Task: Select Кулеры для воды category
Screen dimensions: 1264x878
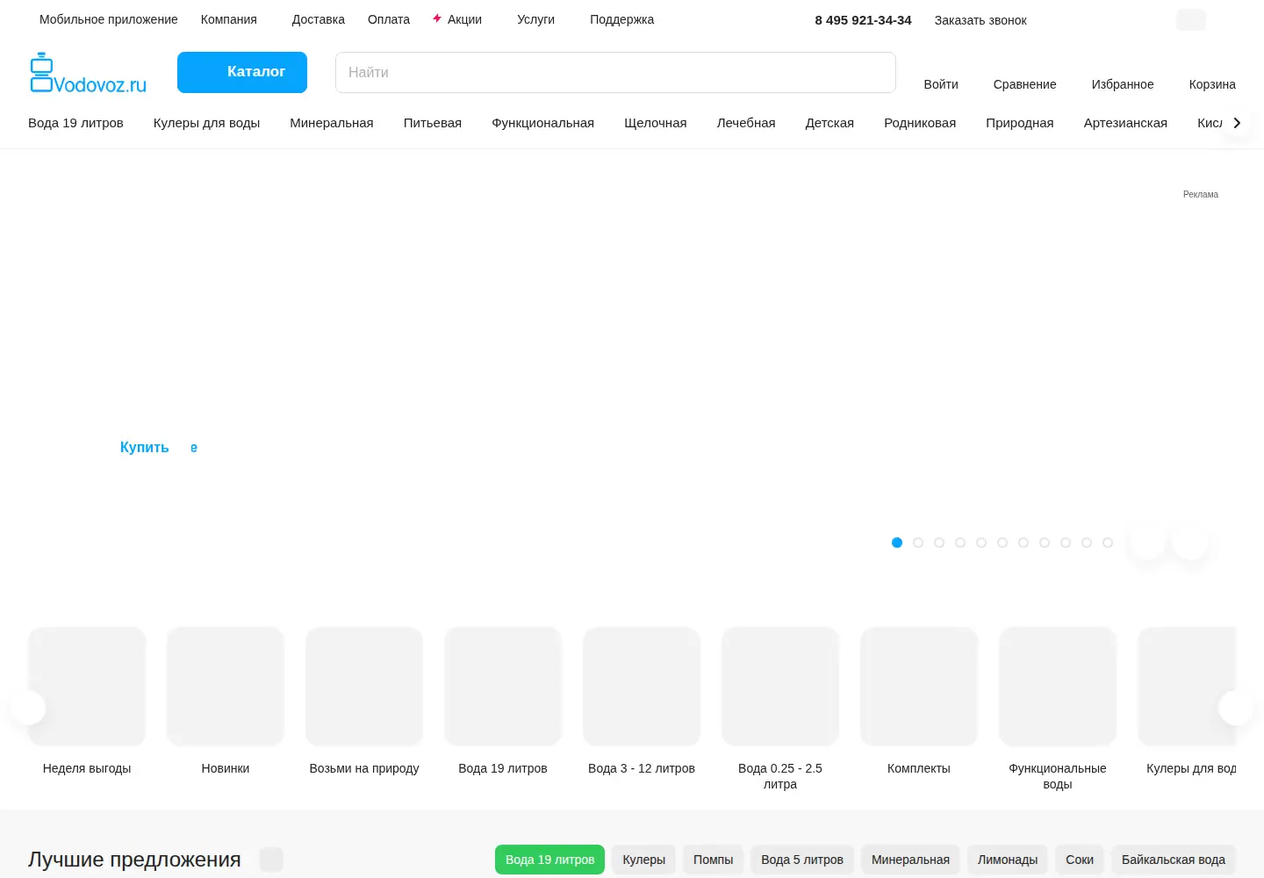Action: click(206, 123)
